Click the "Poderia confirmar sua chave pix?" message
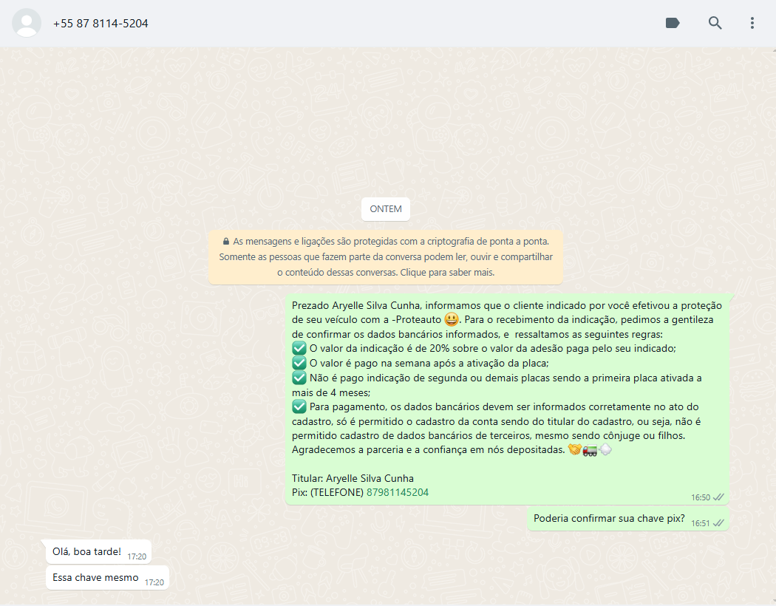The width and height of the screenshot is (776, 606). [609, 518]
